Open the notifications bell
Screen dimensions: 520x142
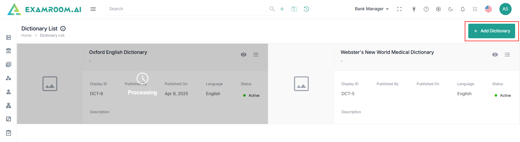click(463, 9)
